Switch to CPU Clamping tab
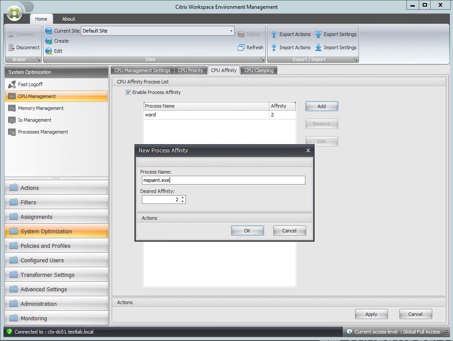Image resolution: width=453 pixels, height=341 pixels. click(259, 70)
